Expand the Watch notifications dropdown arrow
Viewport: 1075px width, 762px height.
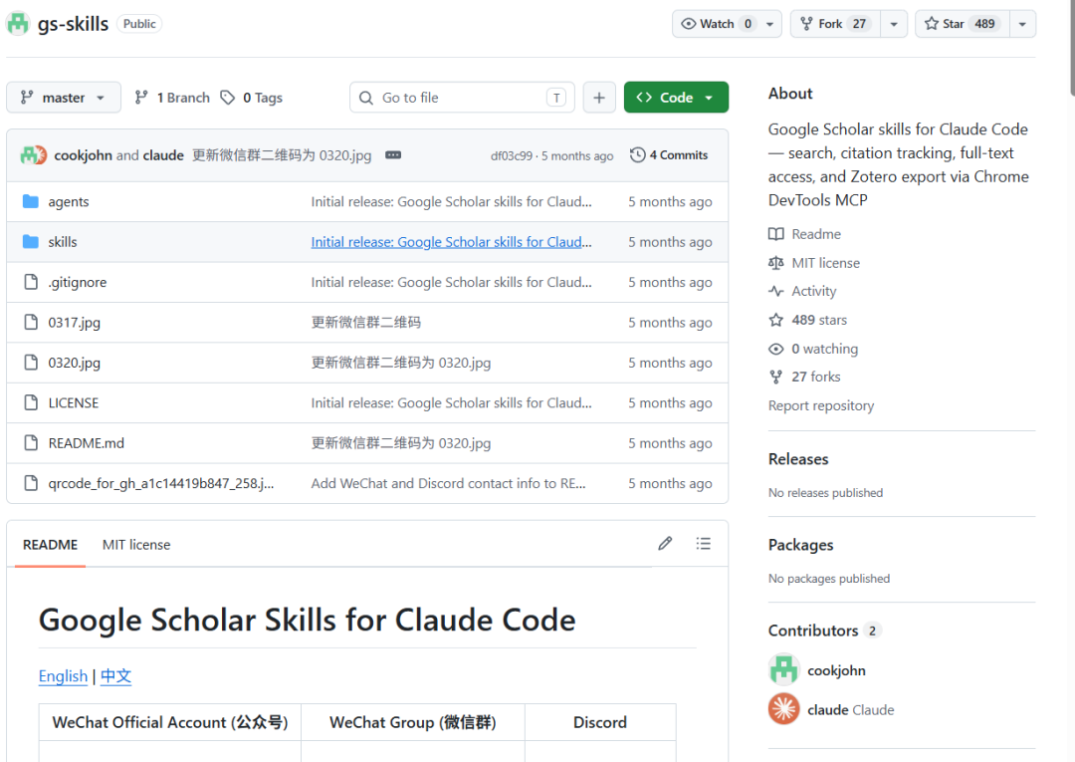pos(769,24)
